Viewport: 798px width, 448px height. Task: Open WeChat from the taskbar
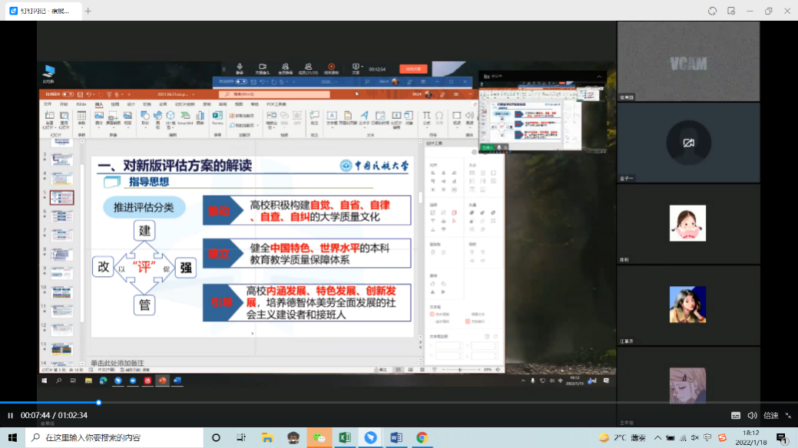tap(319, 437)
